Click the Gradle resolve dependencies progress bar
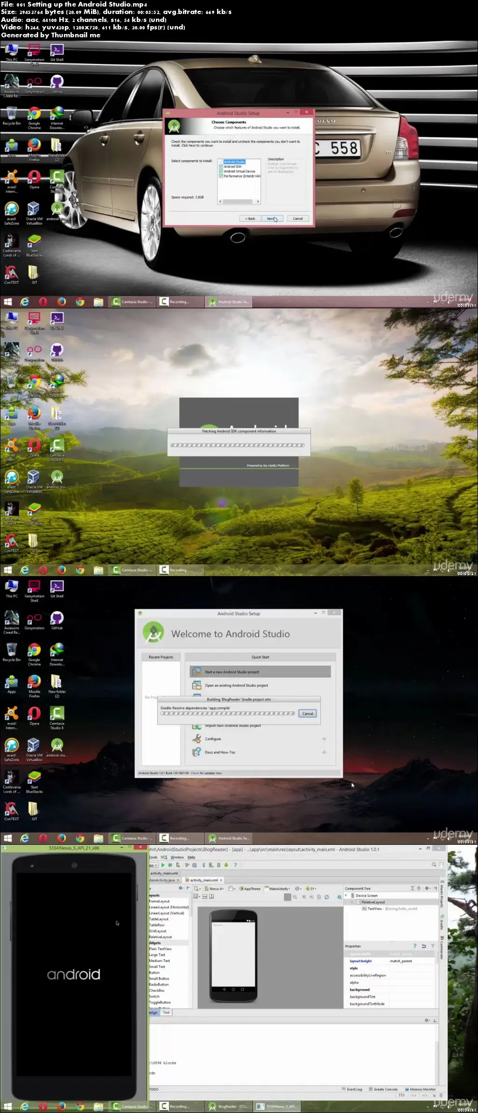Image resolution: width=478 pixels, height=1113 pixels. pos(228,714)
